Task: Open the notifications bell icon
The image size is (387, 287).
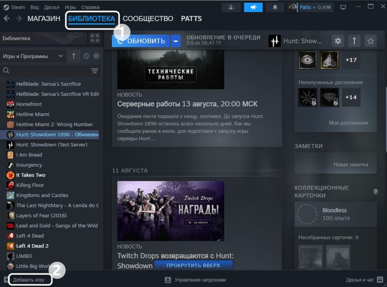Action: click(x=275, y=7)
